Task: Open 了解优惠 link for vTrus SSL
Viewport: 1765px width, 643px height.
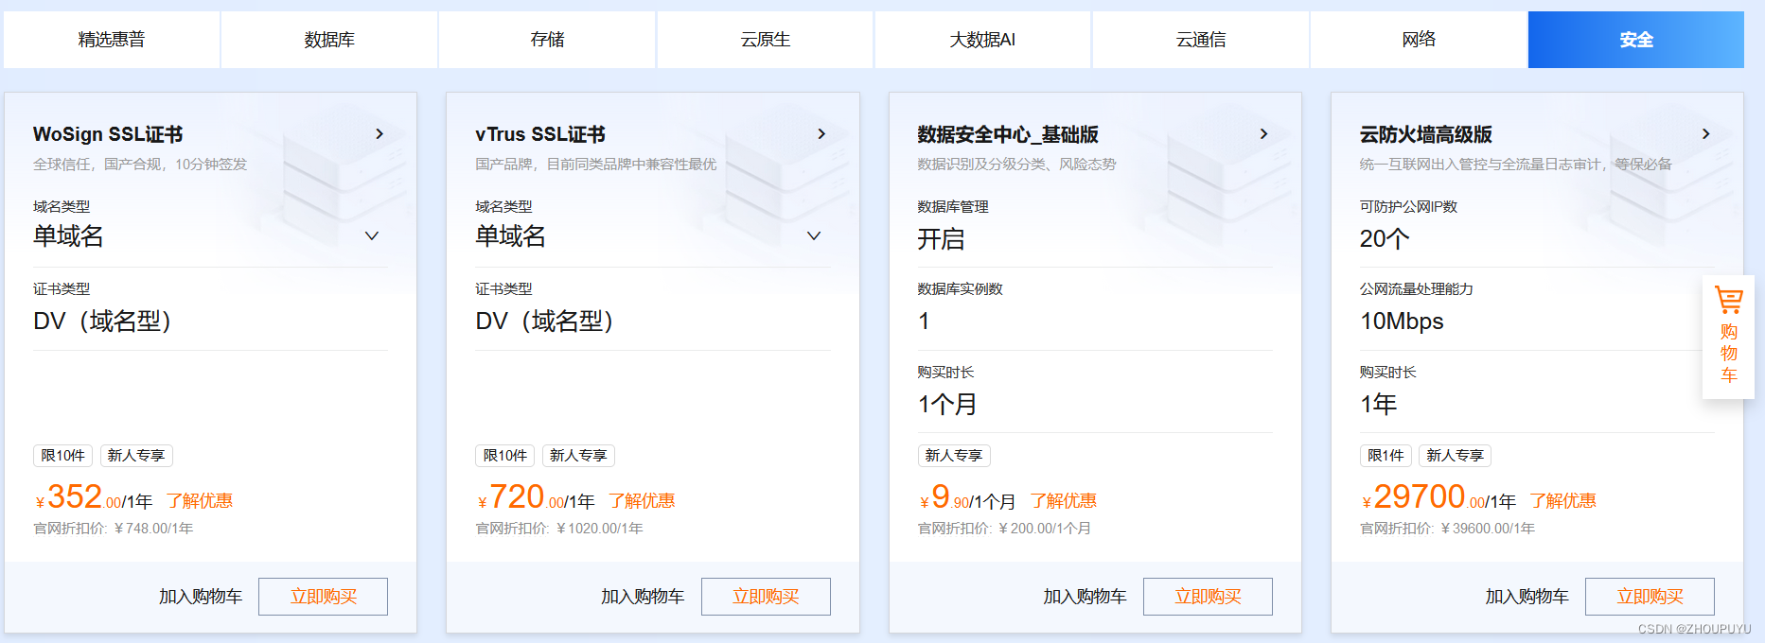Action: (x=642, y=501)
